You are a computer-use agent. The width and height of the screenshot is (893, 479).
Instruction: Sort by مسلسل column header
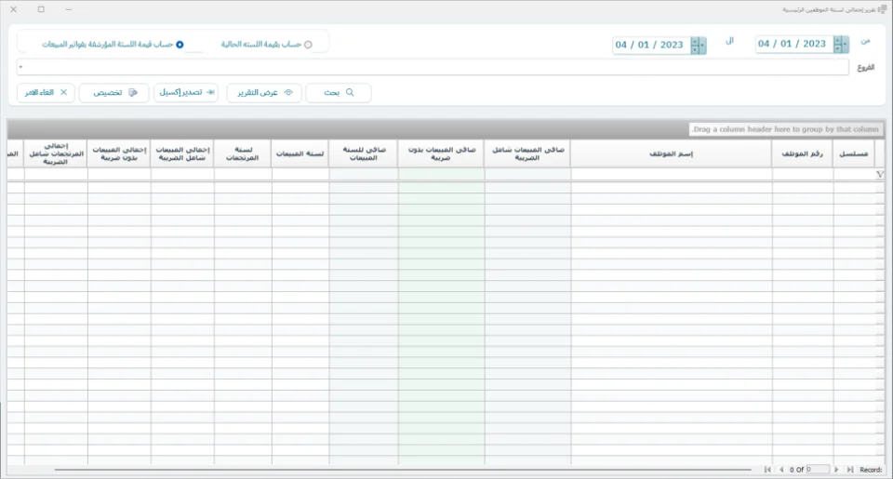(854, 153)
